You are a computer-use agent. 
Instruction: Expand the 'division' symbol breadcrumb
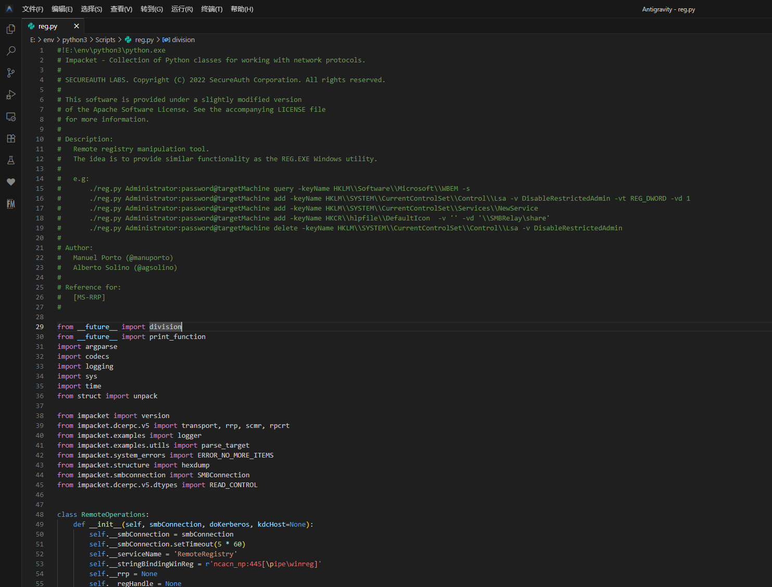coord(183,40)
